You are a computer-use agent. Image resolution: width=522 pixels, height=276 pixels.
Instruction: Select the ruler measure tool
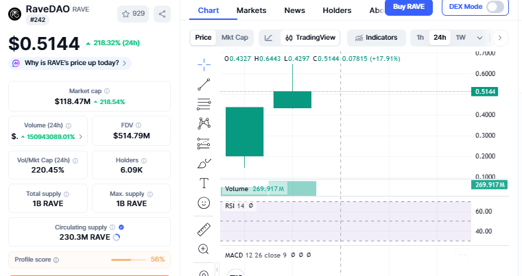point(204,229)
